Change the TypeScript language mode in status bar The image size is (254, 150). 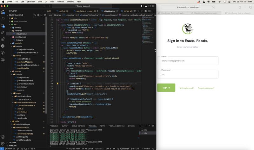pos(124,149)
